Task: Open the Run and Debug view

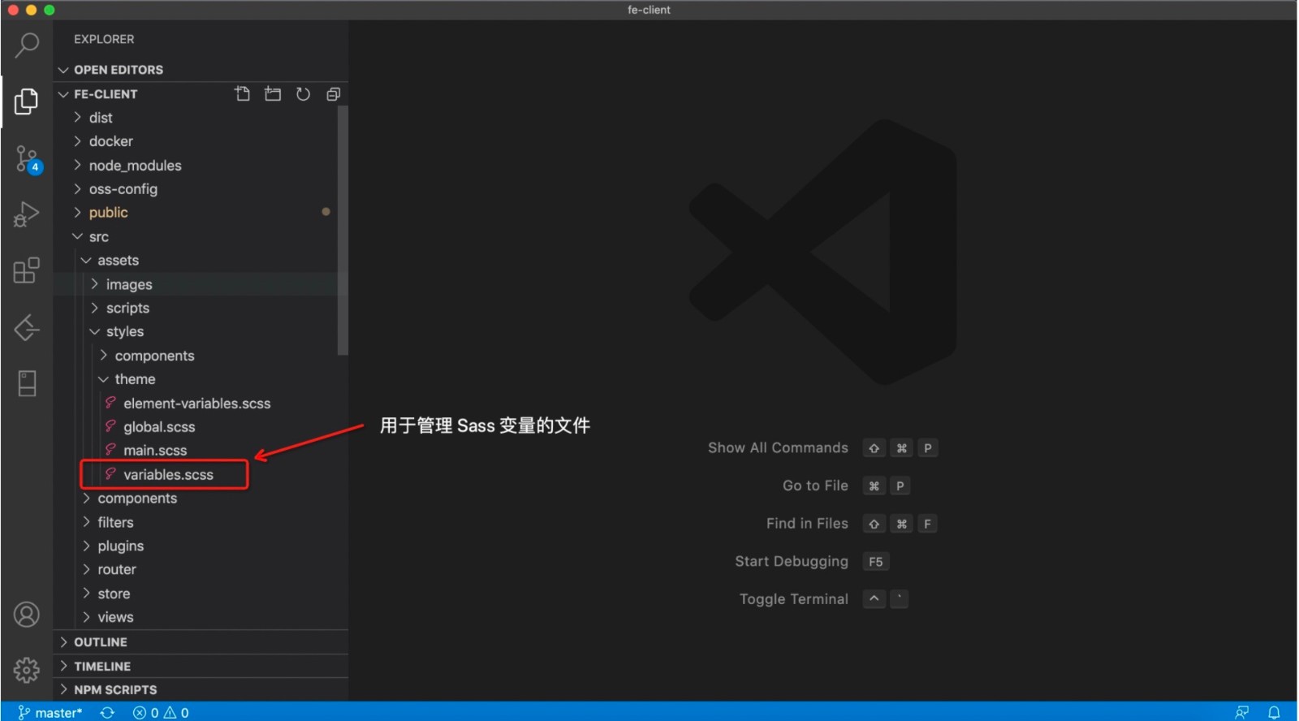Action: [x=27, y=214]
